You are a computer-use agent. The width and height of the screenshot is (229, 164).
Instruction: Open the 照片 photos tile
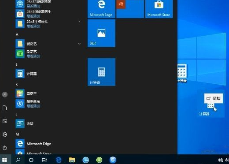pyautogui.click(x=101, y=34)
